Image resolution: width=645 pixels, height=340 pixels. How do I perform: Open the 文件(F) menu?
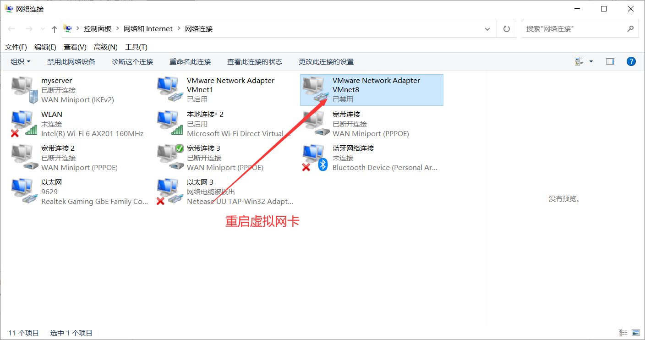click(x=16, y=47)
